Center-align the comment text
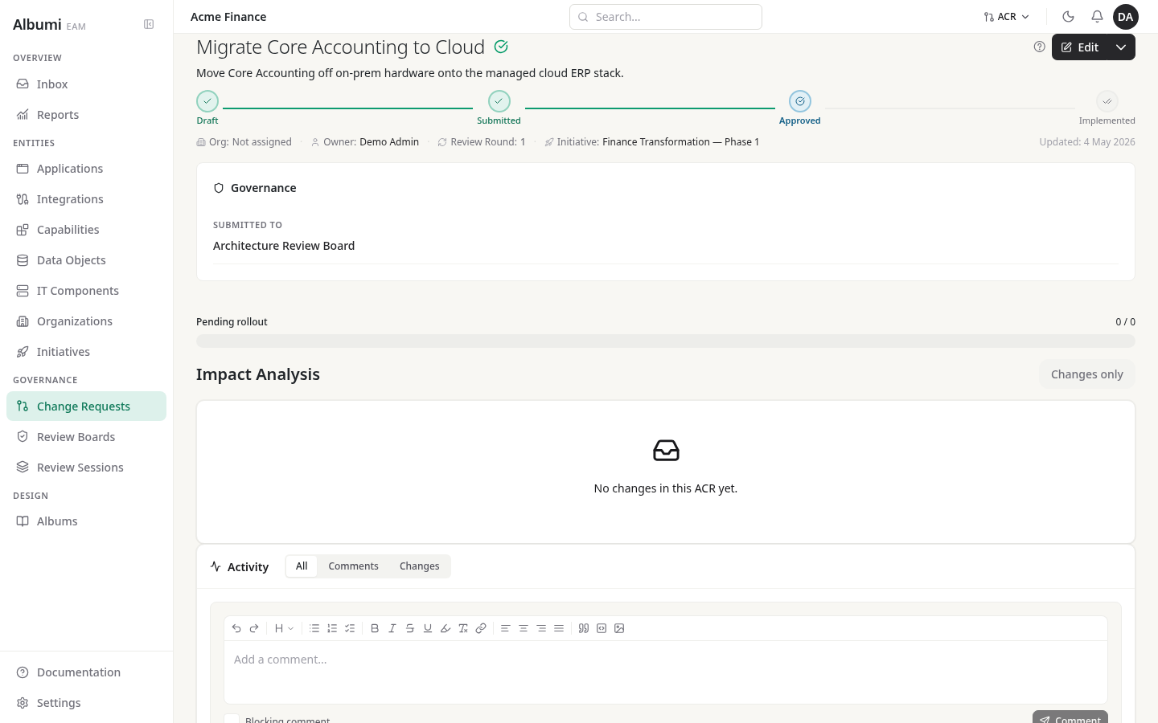 [x=524, y=628]
